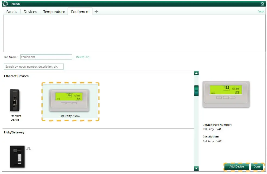Click the scrollbar up arrow

196,73
